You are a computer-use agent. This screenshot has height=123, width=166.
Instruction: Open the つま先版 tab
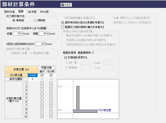pyautogui.click(x=32, y=12)
